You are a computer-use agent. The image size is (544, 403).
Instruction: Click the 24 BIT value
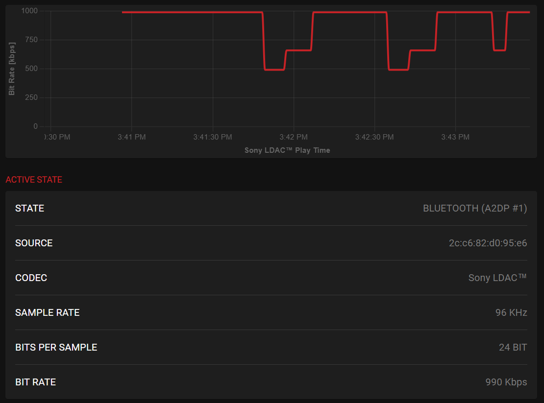point(513,347)
